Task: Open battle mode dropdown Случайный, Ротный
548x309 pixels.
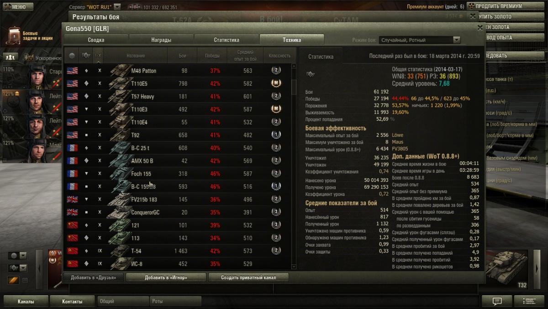Action: coord(419,40)
